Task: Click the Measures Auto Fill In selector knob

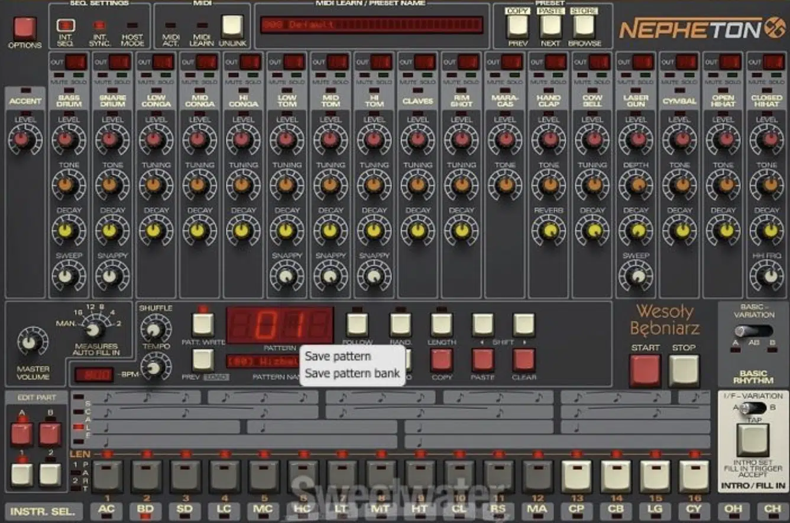Action: [x=92, y=329]
